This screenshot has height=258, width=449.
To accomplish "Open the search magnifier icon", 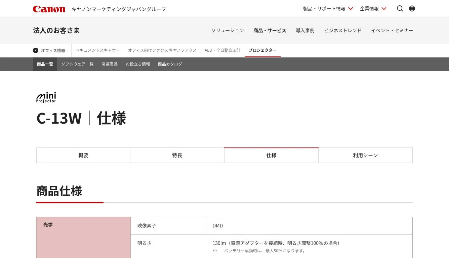I will click(x=400, y=8).
